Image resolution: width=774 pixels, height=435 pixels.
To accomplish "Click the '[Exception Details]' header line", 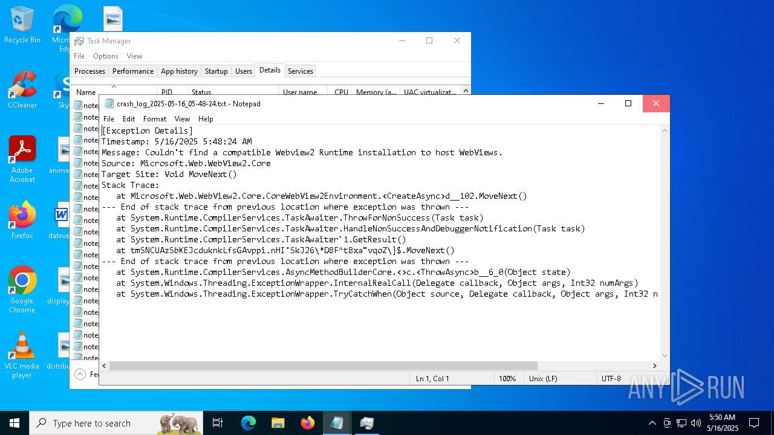I will 148,130.
